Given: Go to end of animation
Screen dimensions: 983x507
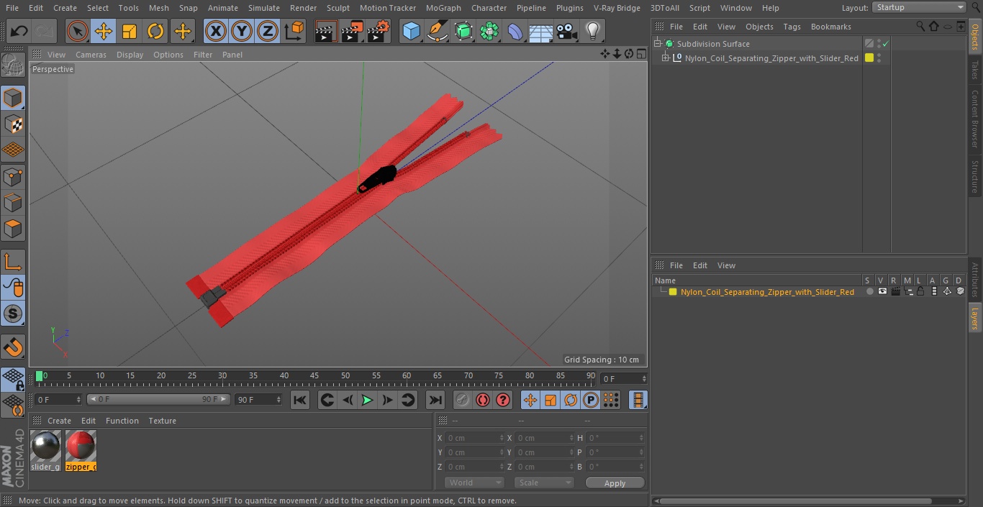Looking at the screenshot, I should [x=435, y=400].
